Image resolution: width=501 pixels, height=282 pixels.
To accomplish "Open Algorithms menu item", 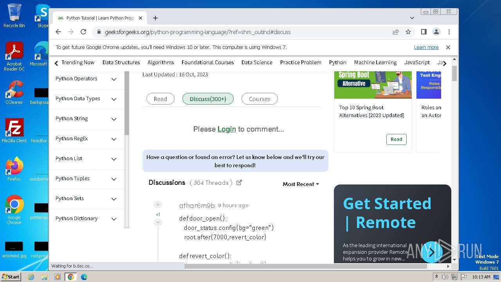I will (160, 63).
